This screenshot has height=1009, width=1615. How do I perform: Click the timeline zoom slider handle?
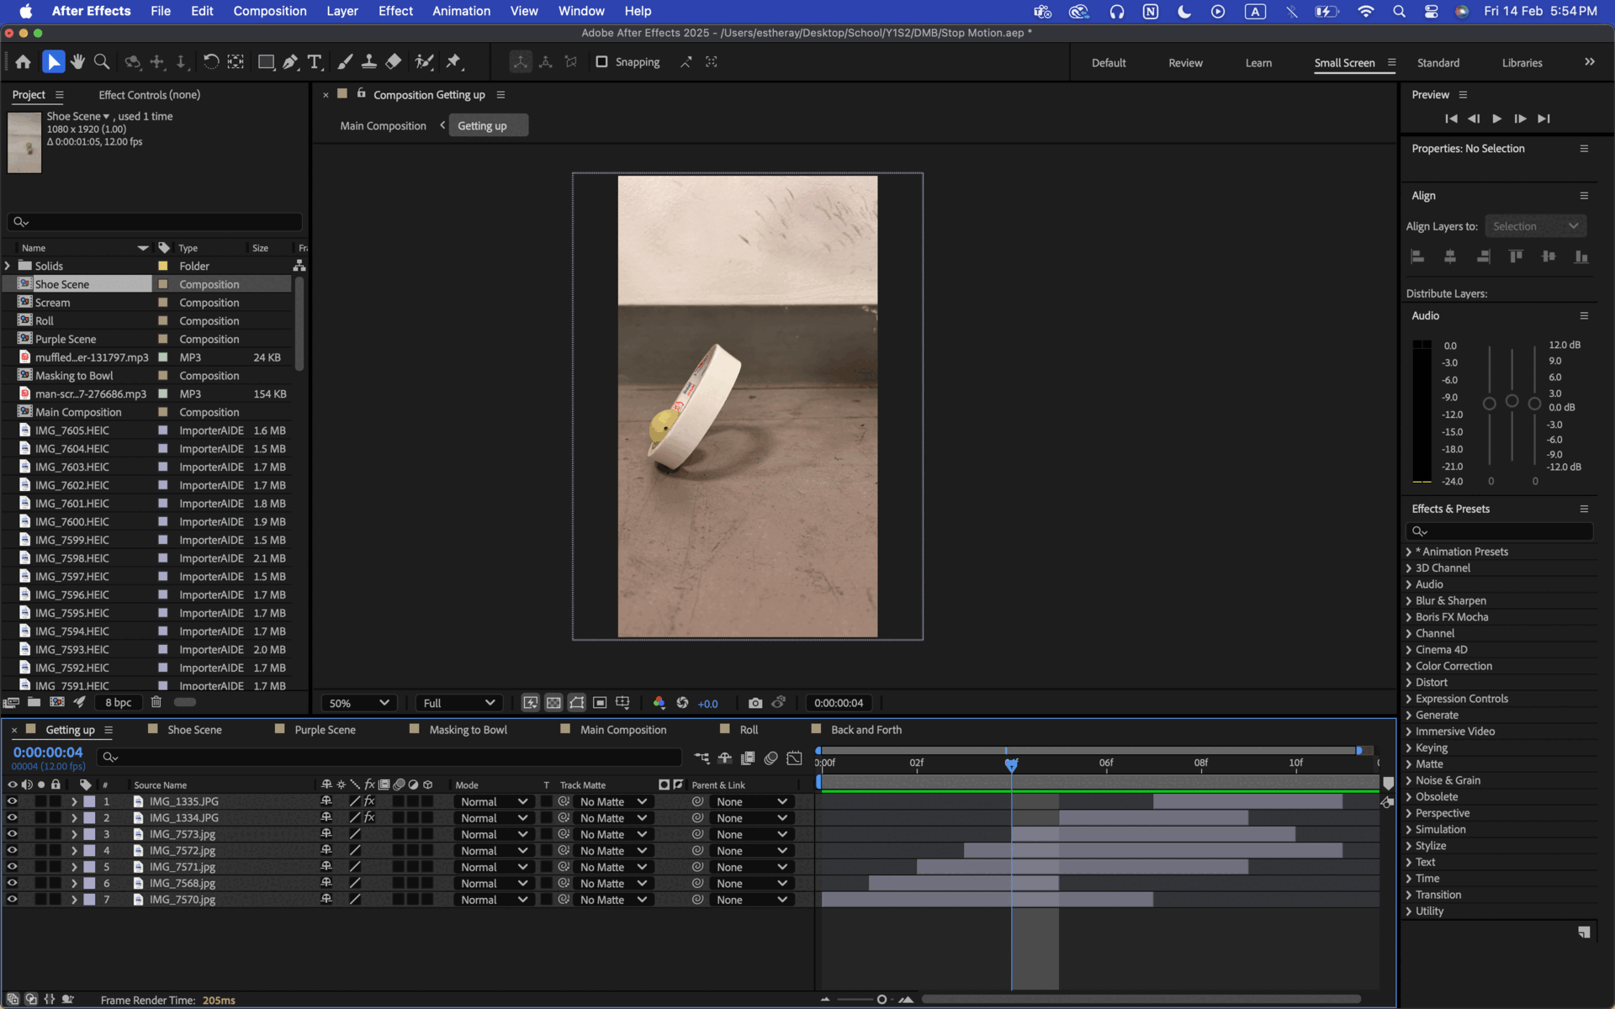pyautogui.click(x=882, y=1000)
